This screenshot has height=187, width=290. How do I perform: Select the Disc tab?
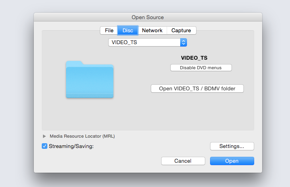(128, 30)
